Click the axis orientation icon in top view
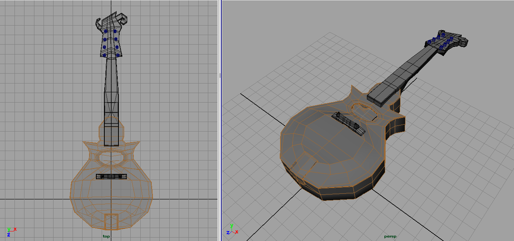The image size is (514, 241). [x=11, y=231]
